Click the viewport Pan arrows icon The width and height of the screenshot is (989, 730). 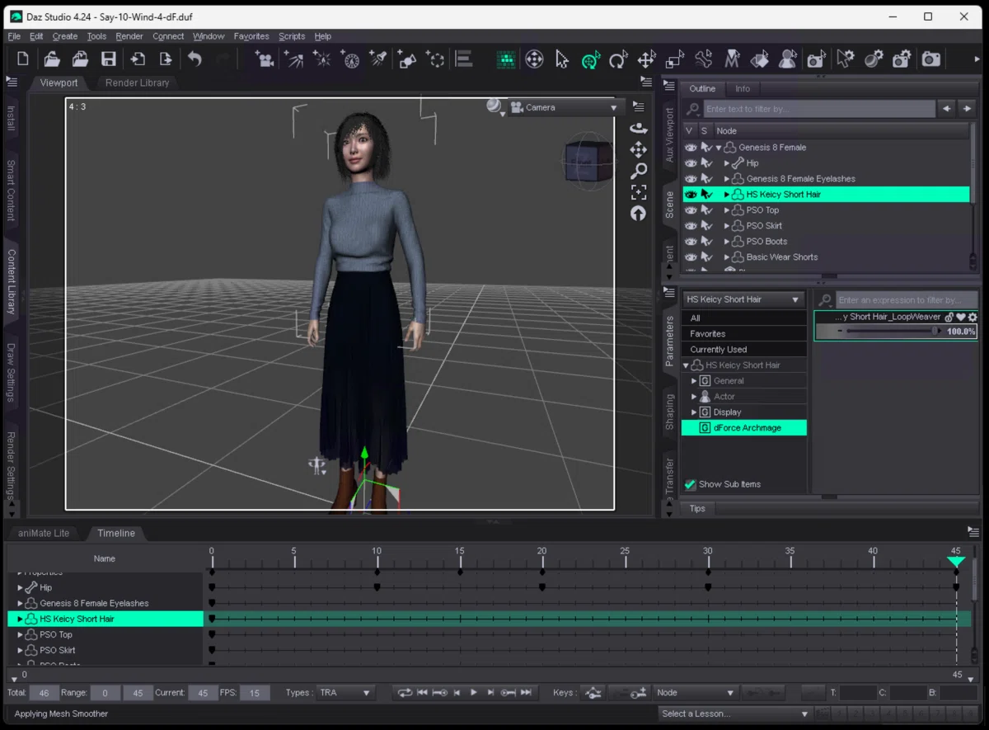[639, 149]
